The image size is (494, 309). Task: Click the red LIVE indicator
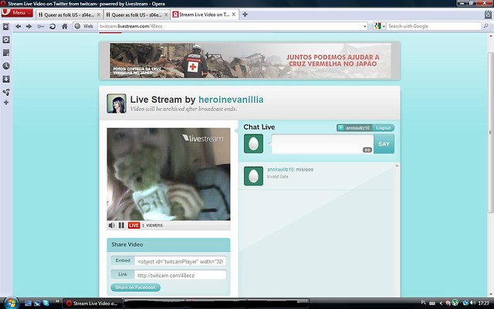point(134,226)
